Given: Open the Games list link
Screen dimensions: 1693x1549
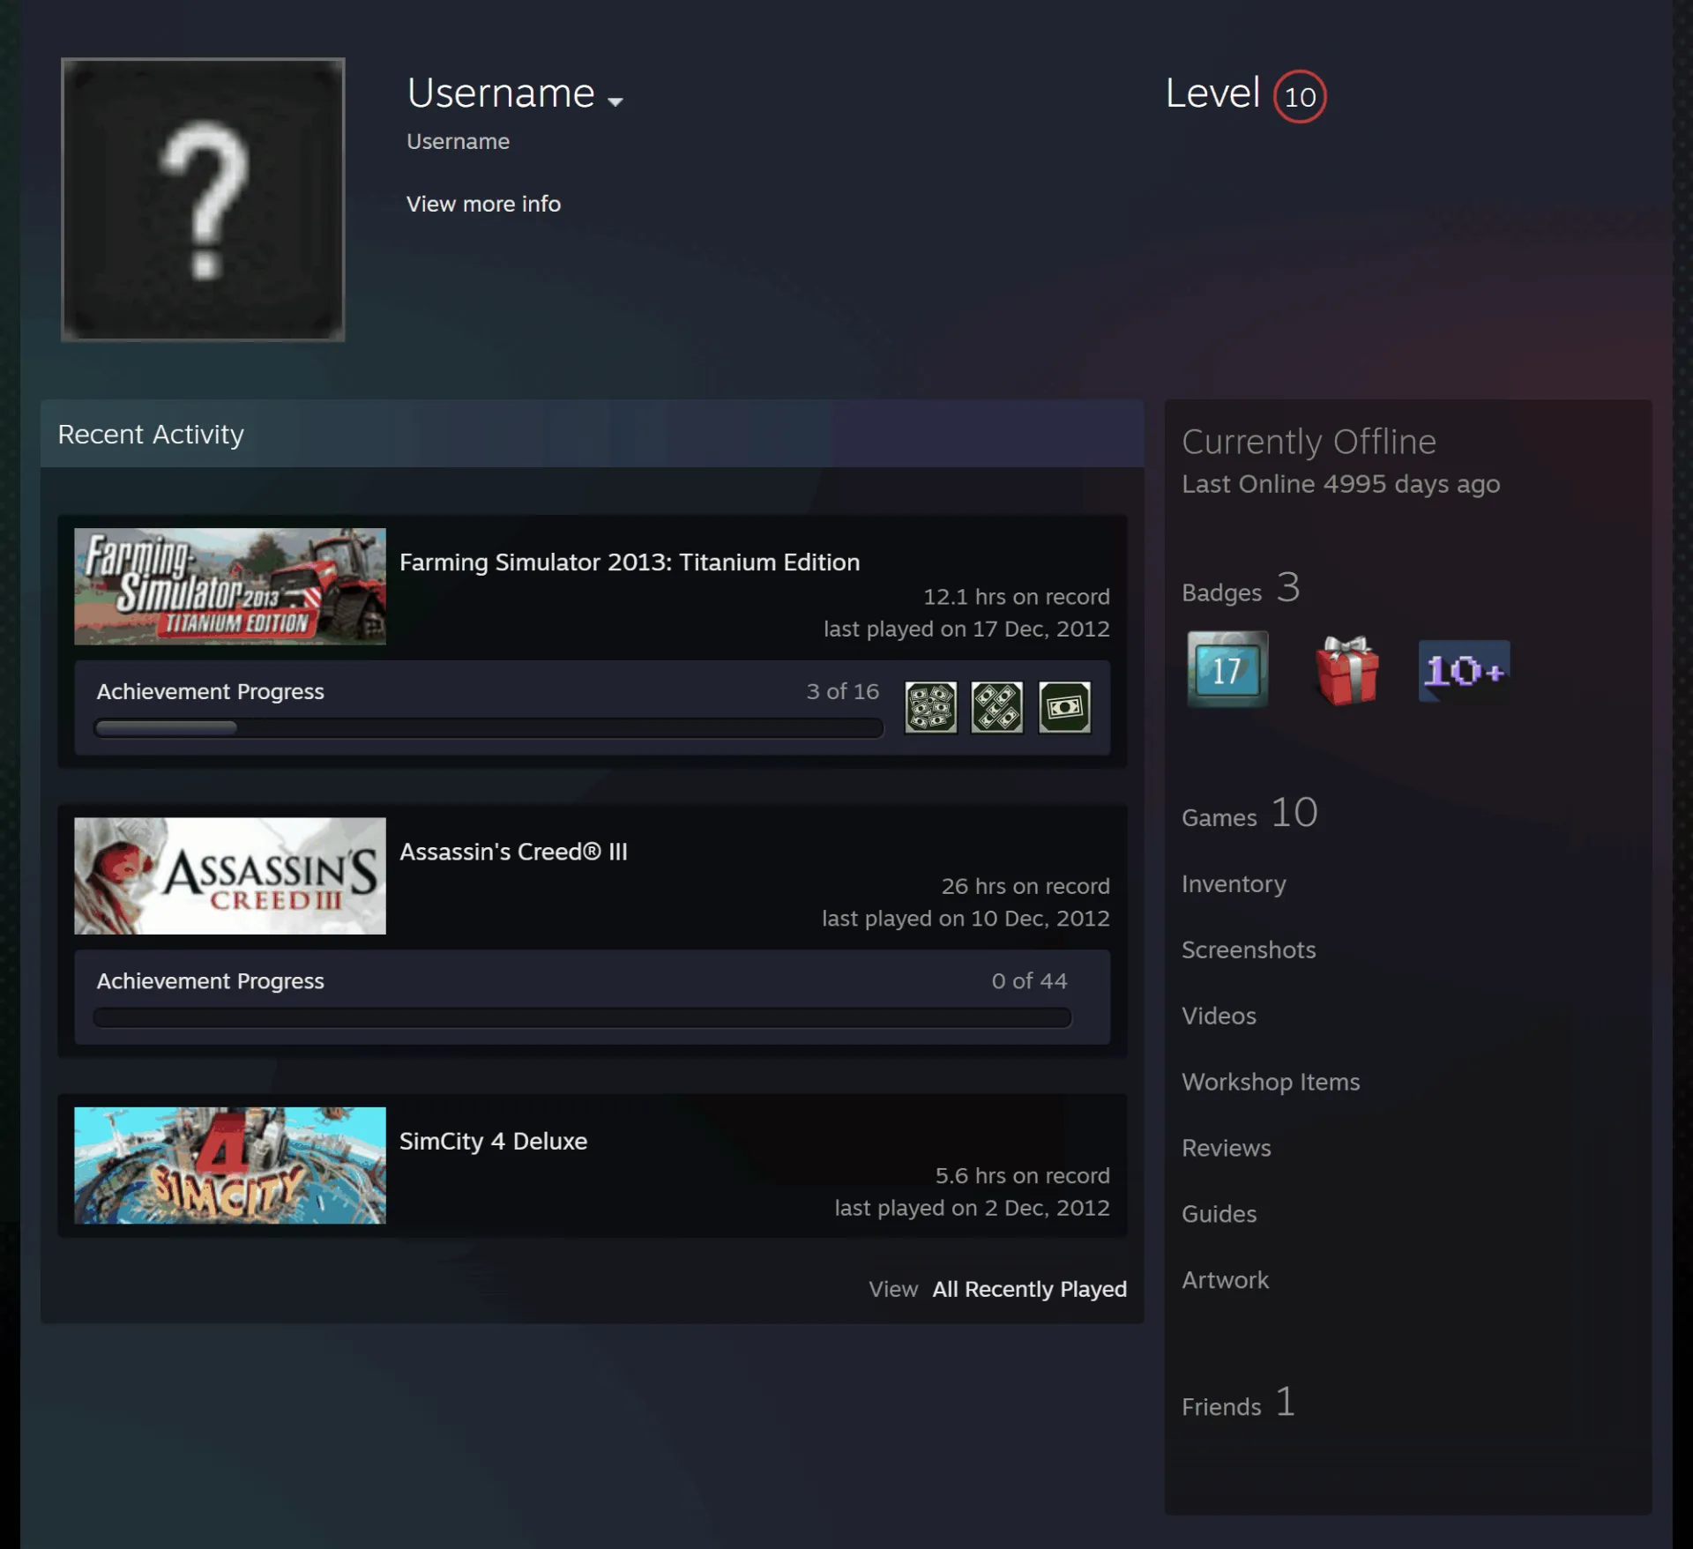Looking at the screenshot, I should click(x=1249, y=814).
